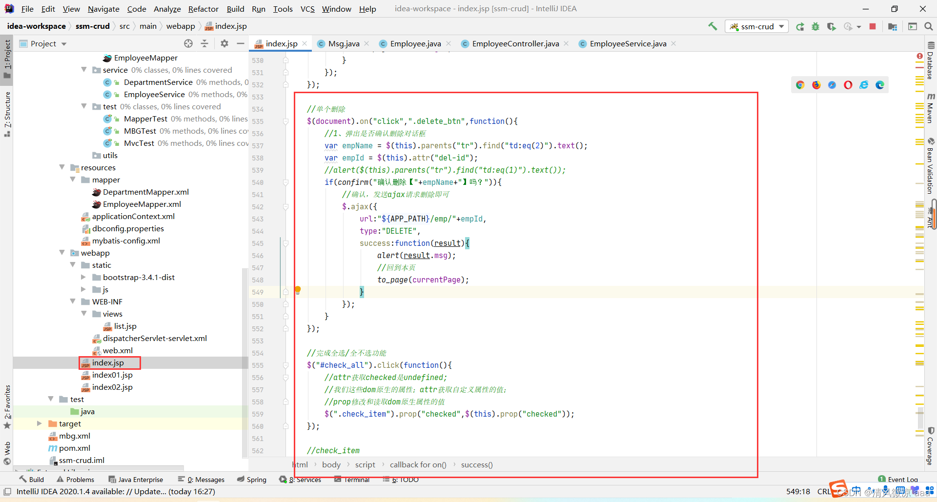This screenshot has height=502, width=937.
Task: Click the red error indicator in editor corner
Action: pyautogui.click(x=919, y=57)
